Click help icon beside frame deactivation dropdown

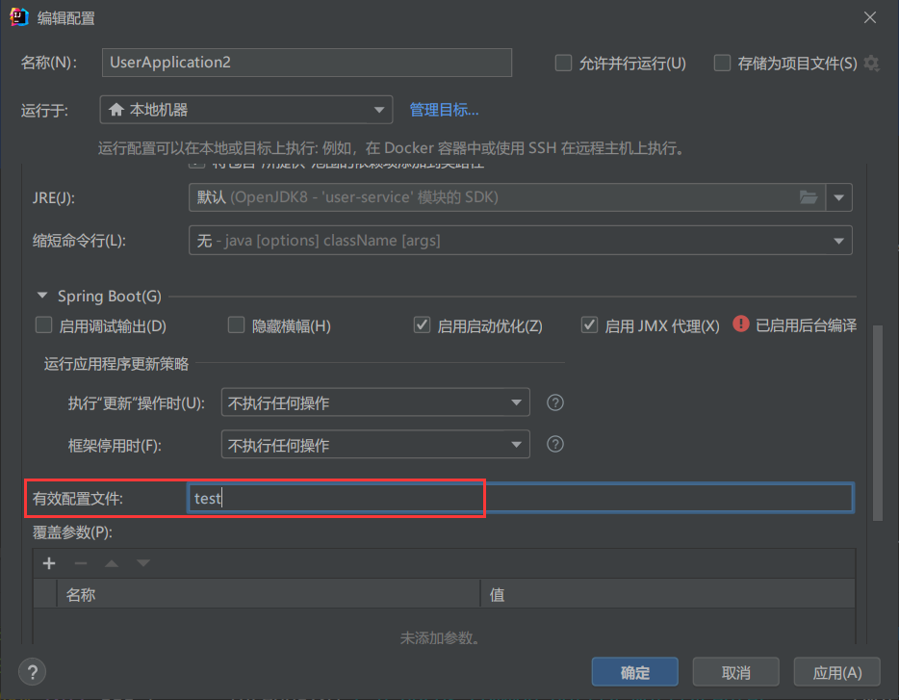point(555,444)
